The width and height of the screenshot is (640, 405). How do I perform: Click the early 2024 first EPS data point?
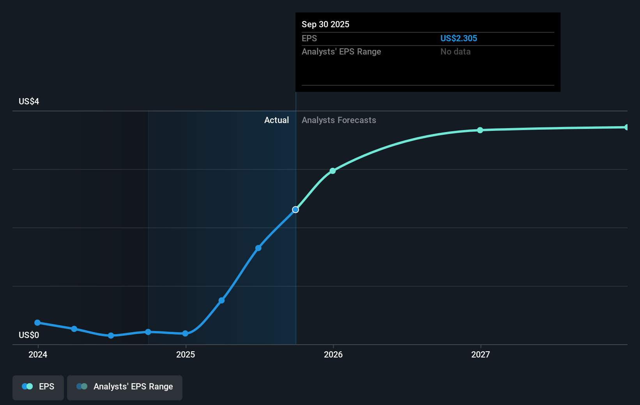tap(37, 322)
